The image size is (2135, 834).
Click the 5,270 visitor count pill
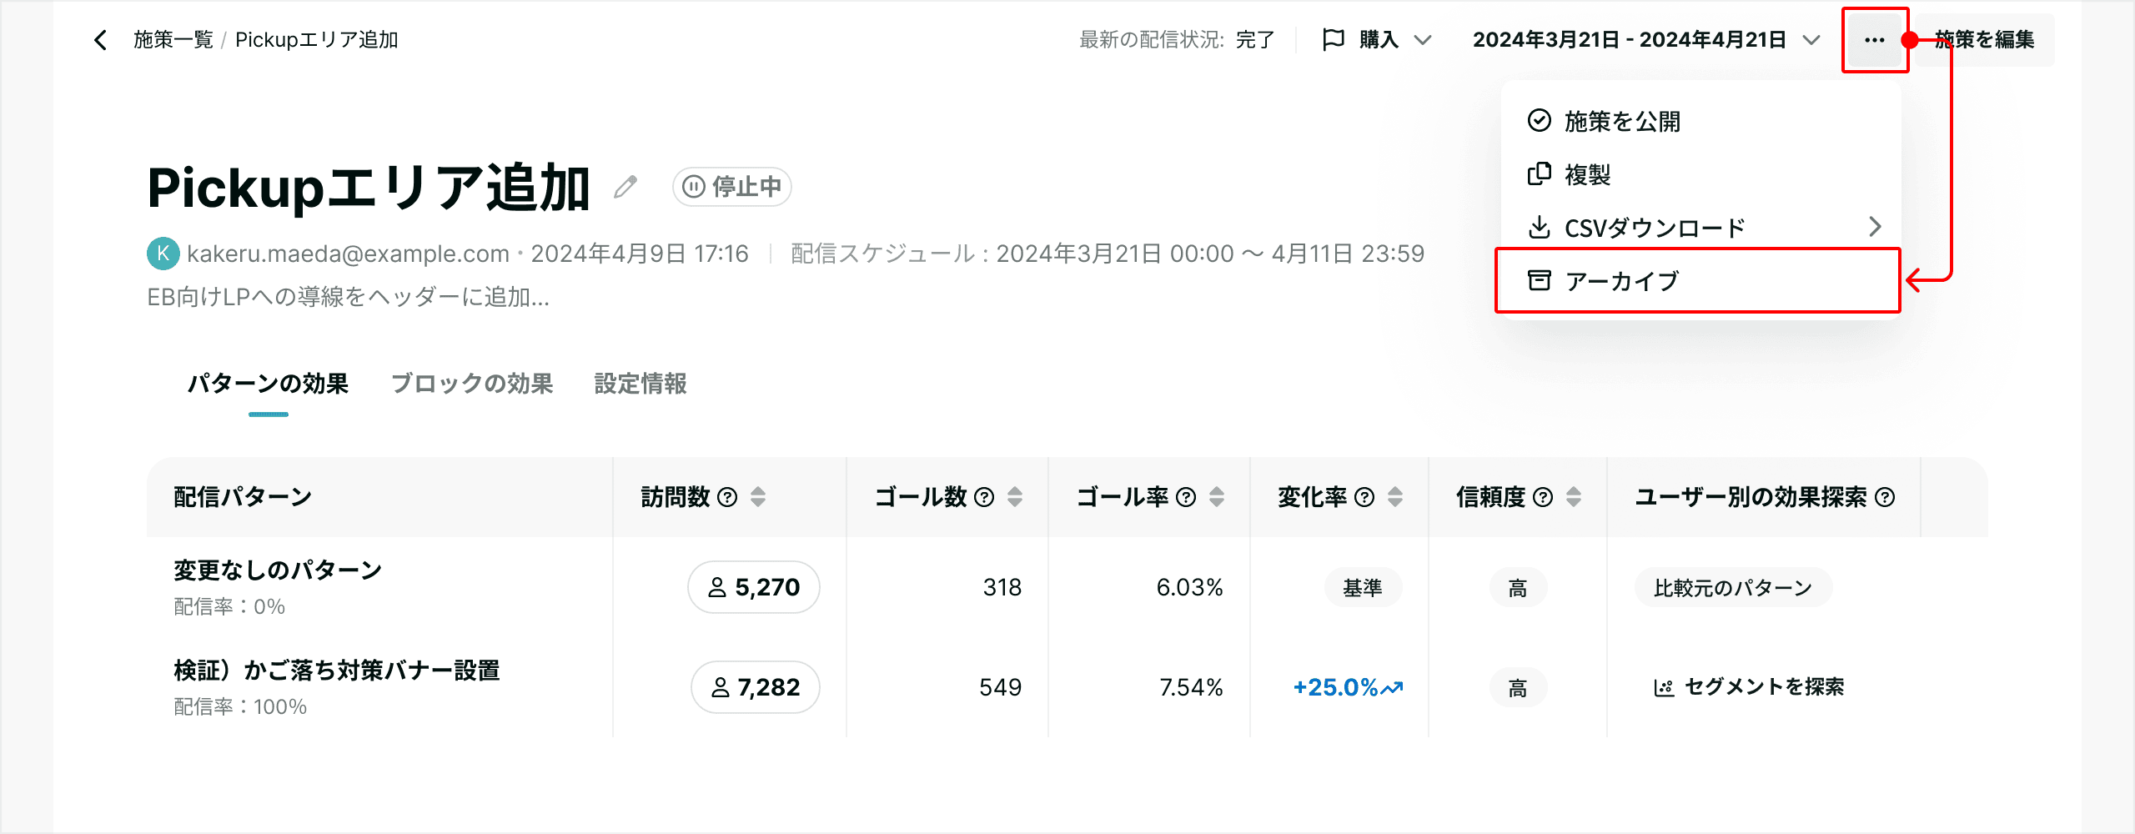point(754,587)
